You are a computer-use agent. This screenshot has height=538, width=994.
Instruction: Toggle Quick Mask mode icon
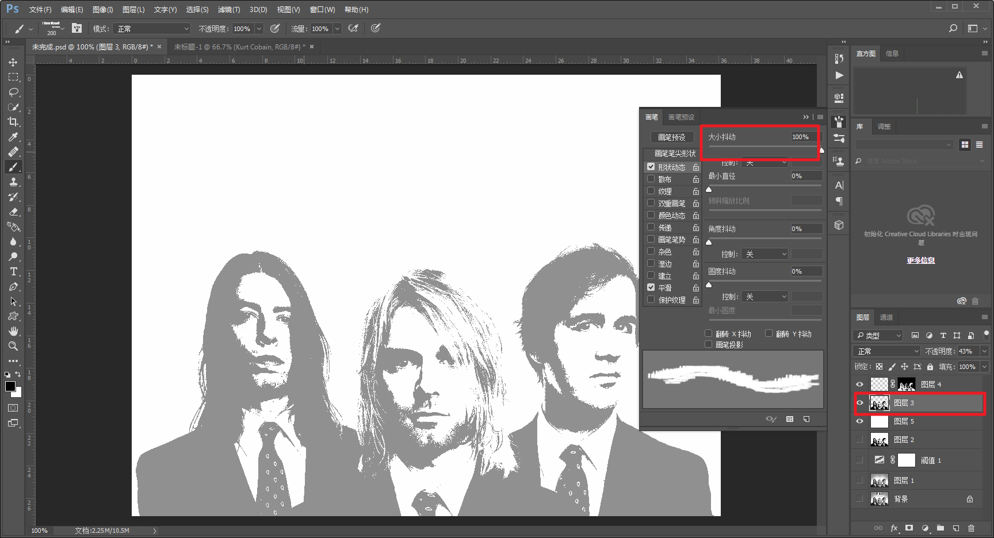(13, 408)
